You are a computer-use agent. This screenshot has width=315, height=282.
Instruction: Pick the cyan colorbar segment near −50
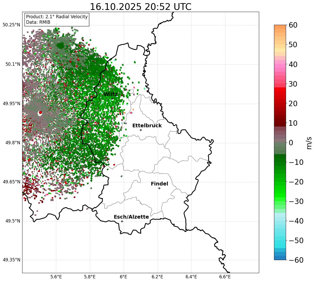280,241
